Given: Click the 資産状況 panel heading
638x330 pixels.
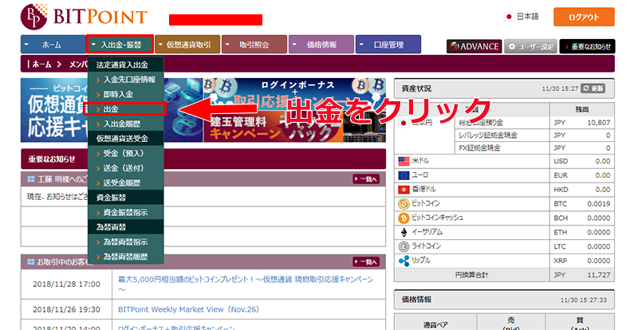Looking at the screenshot, I should [416, 88].
